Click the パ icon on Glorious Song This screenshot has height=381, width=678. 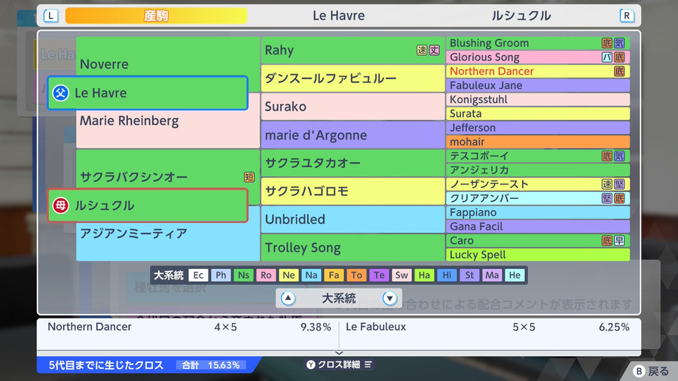click(x=607, y=57)
